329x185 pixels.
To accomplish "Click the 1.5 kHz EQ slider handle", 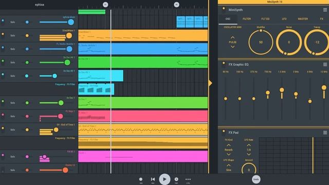I will 282,90.
